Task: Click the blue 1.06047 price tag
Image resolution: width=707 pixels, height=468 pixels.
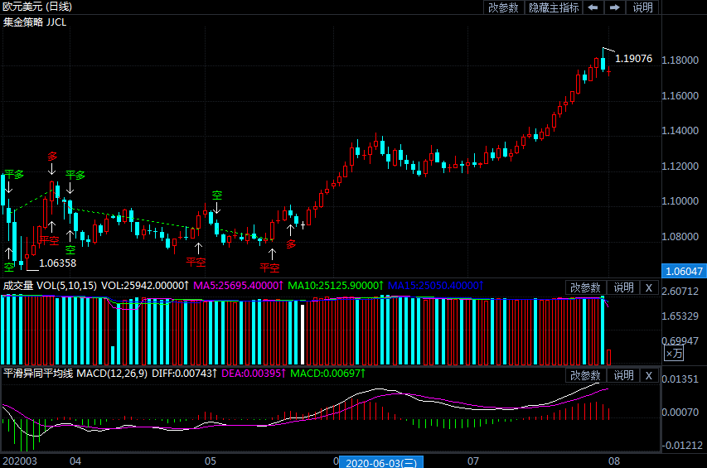Action: click(683, 271)
